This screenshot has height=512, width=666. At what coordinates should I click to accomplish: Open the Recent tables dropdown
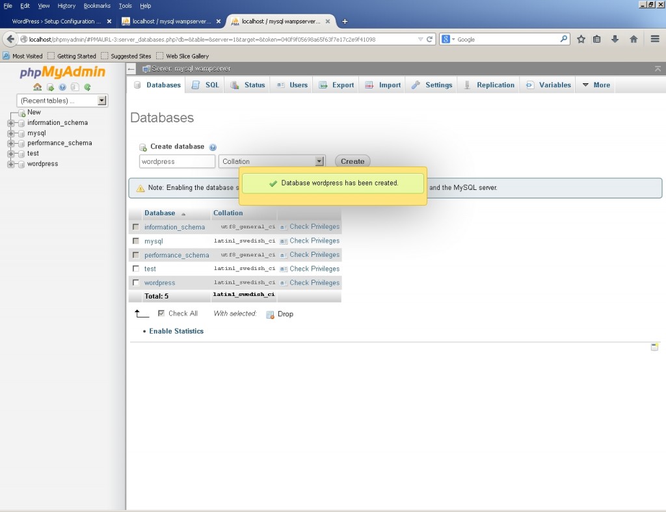coord(62,100)
